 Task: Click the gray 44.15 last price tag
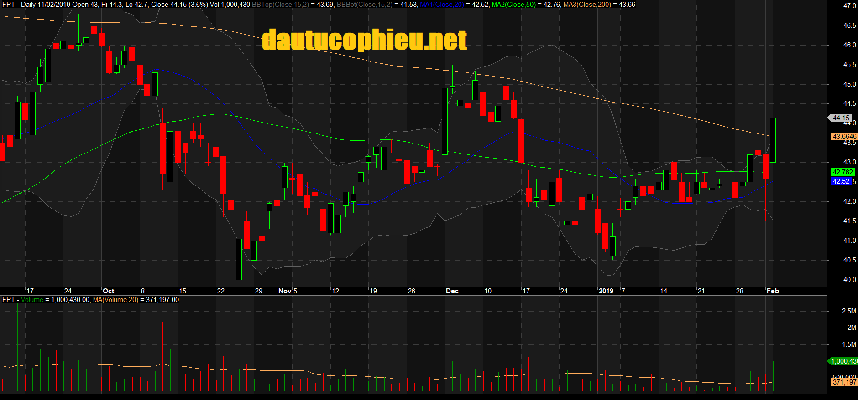point(840,118)
